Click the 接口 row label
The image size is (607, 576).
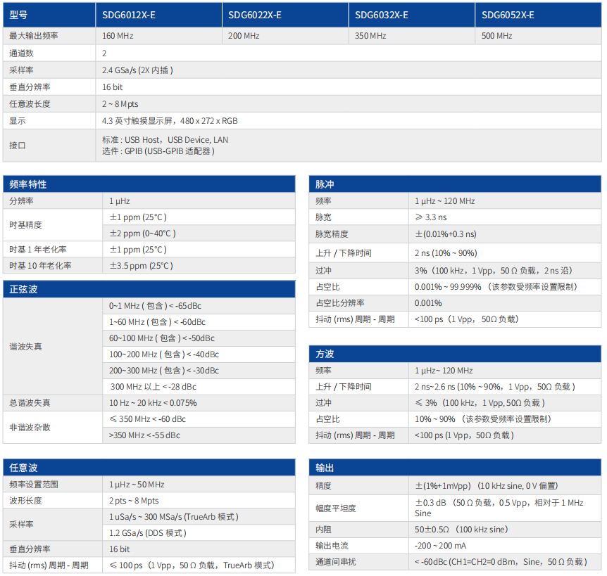[18, 145]
